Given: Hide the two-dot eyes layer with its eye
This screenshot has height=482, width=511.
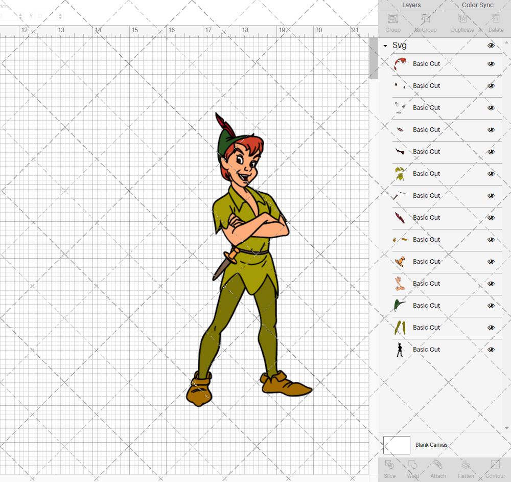Looking at the screenshot, I should click(491, 86).
